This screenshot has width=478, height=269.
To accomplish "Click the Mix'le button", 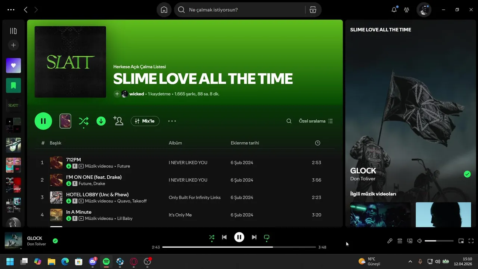I will coord(145,121).
